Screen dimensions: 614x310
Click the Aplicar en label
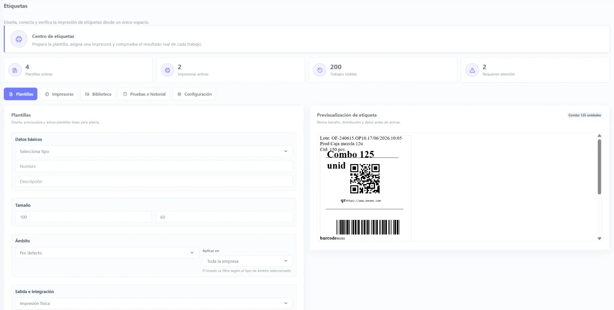[211, 251]
